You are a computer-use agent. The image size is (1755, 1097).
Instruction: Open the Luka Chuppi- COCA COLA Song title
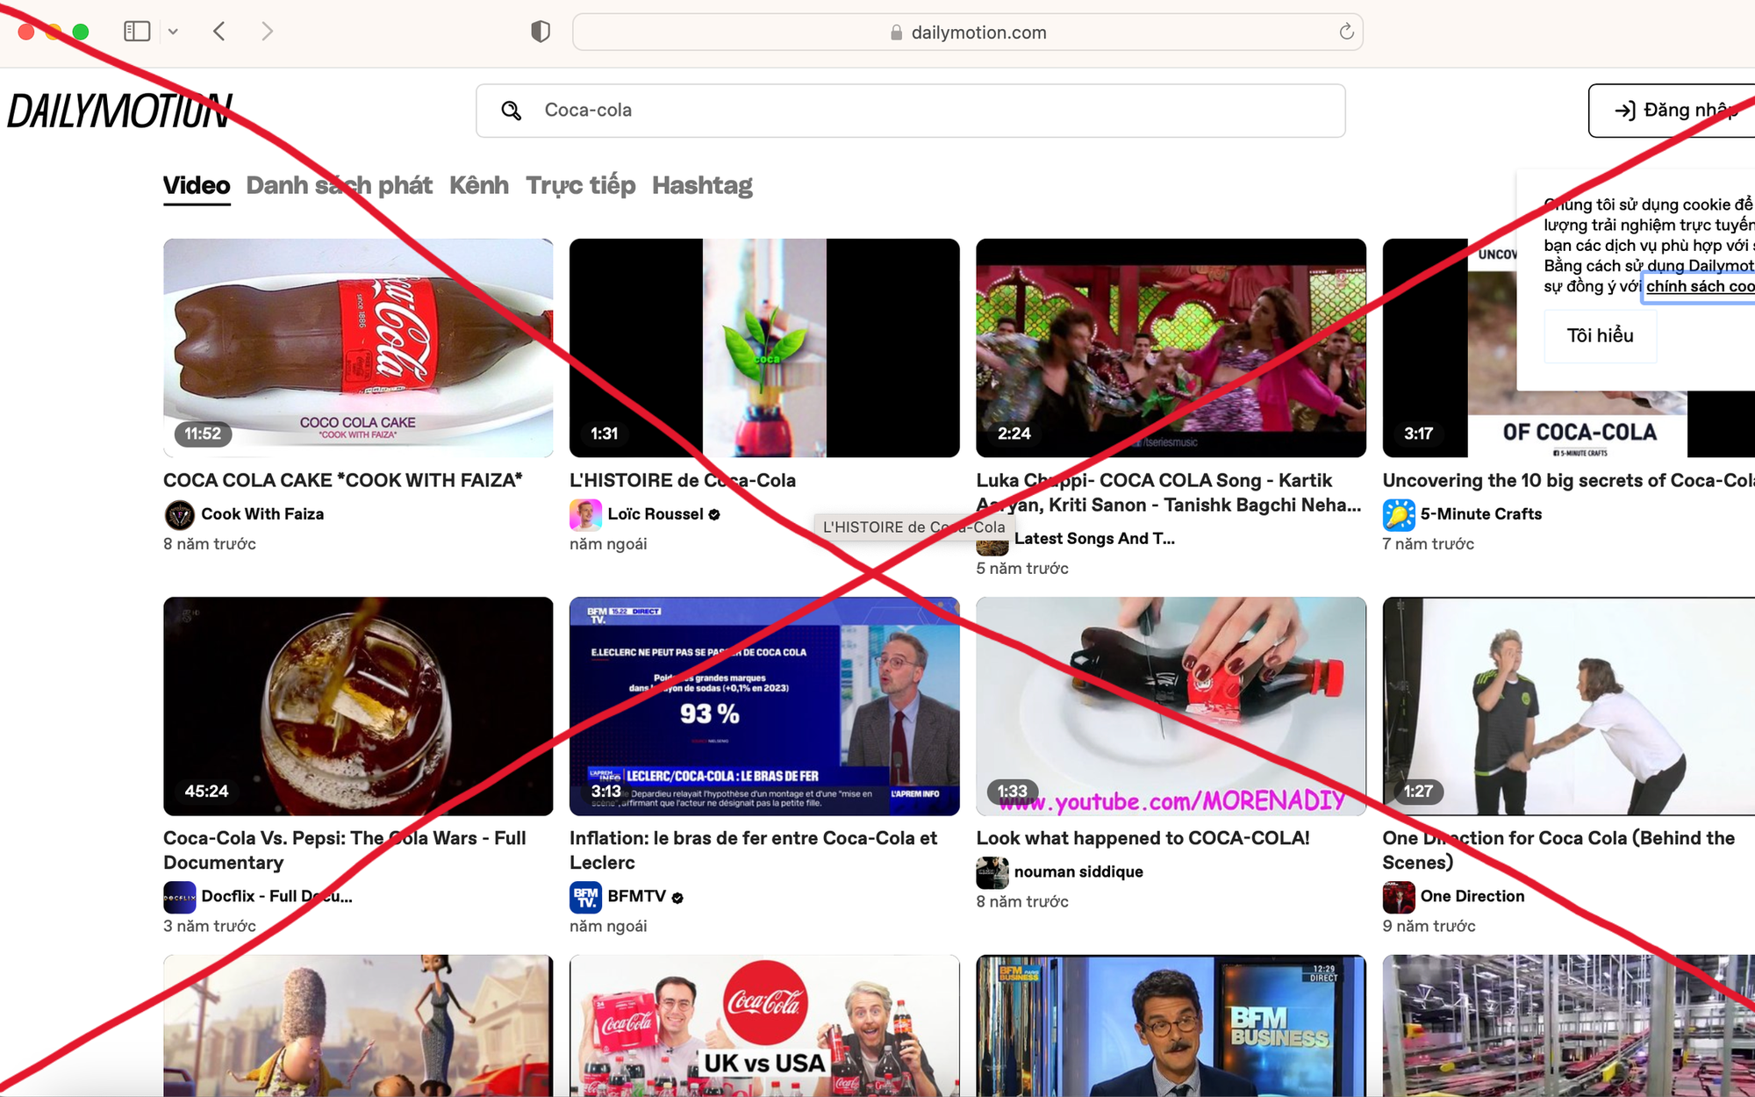1169,492
